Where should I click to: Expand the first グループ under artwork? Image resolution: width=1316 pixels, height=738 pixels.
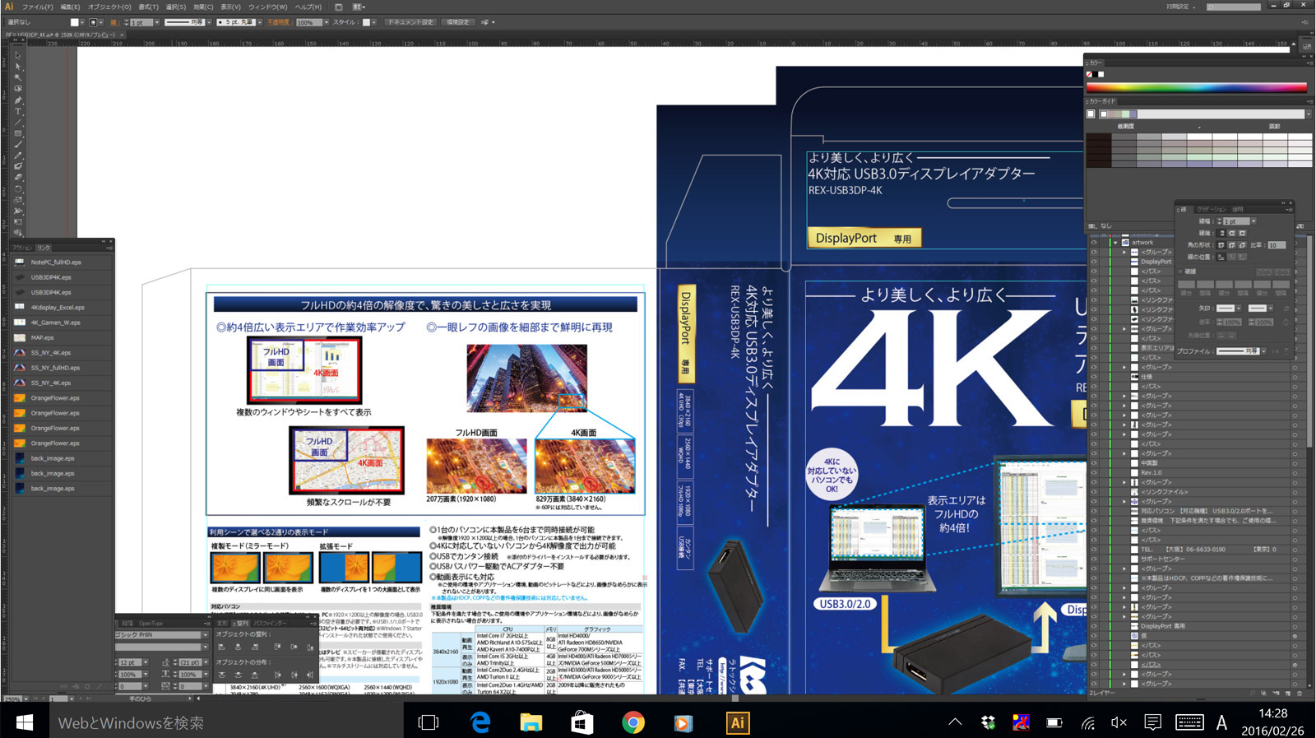pyautogui.click(x=1124, y=252)
